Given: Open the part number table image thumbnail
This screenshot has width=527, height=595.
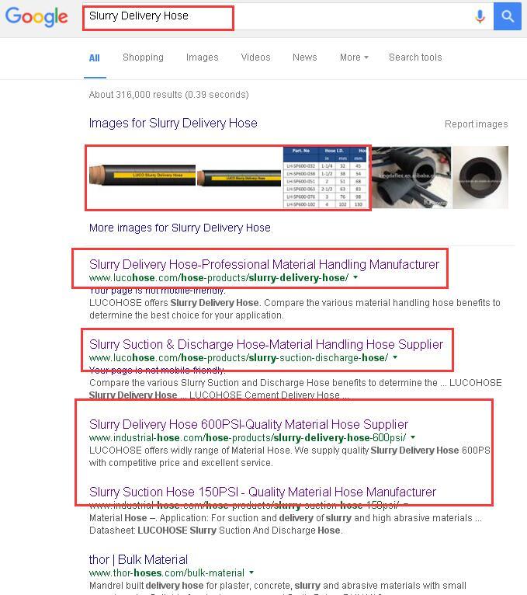Looking at the screenshot, I should tap(327, 178).
